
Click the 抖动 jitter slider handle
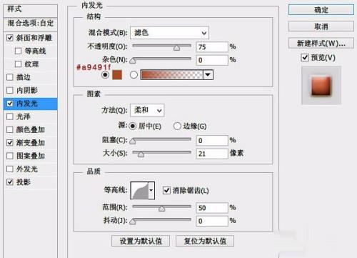pos(133,222)
